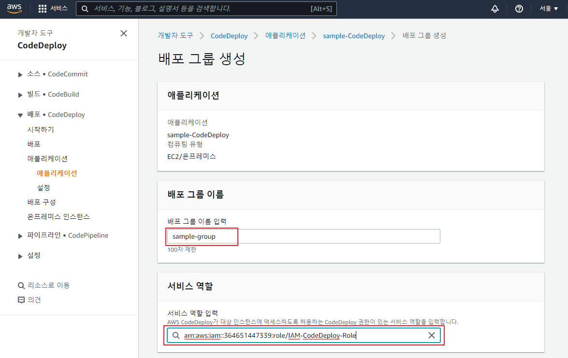Open the notifications bell icon

[495, 9]
